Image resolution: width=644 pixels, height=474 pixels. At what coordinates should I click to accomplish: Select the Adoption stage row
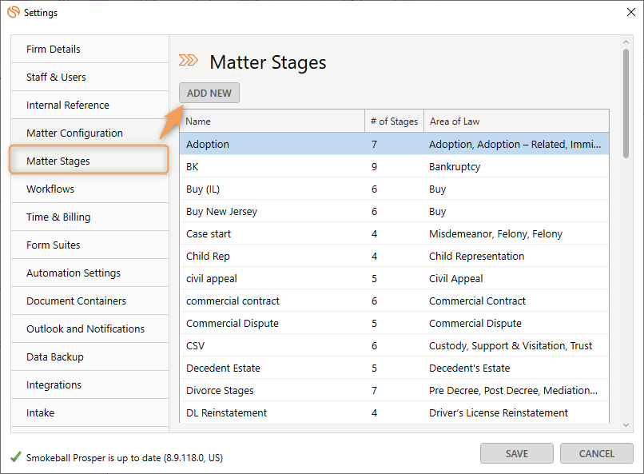click(394, 144)
